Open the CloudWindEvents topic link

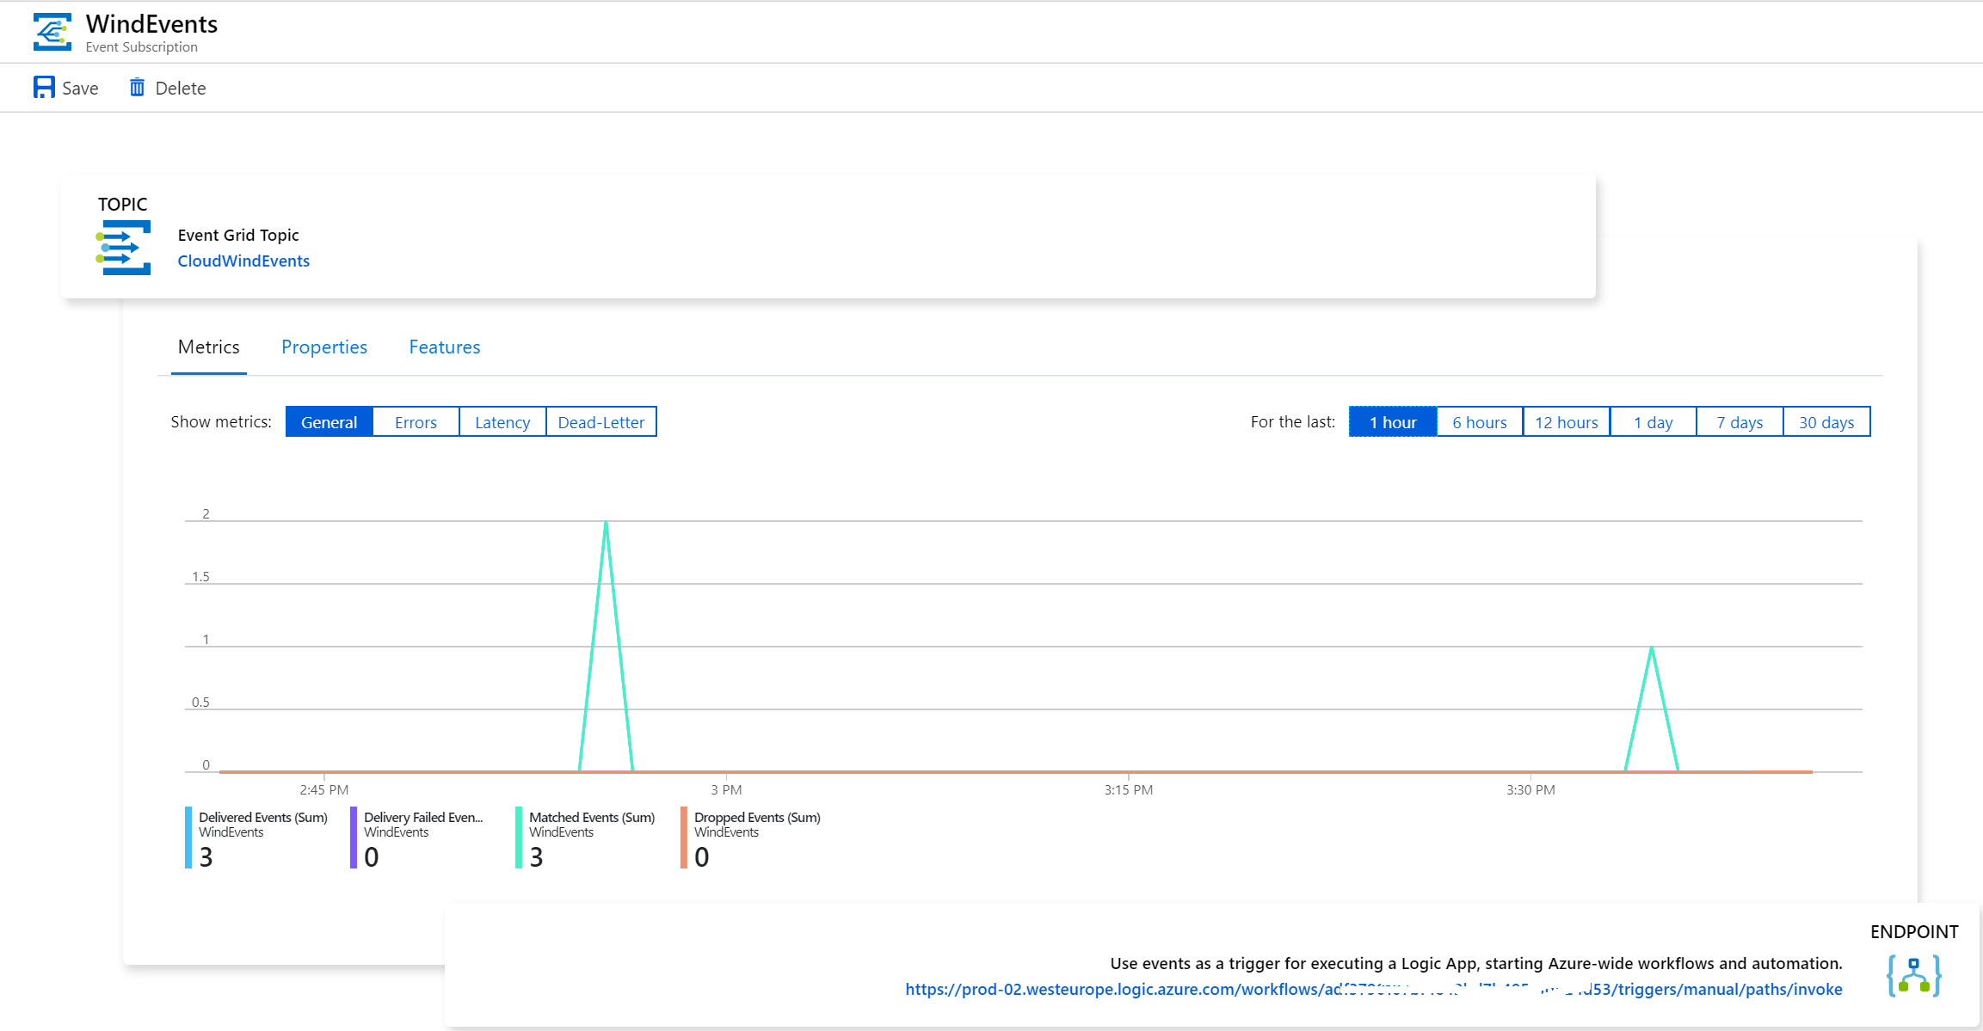pyautogui.click(x=243, y=261)
